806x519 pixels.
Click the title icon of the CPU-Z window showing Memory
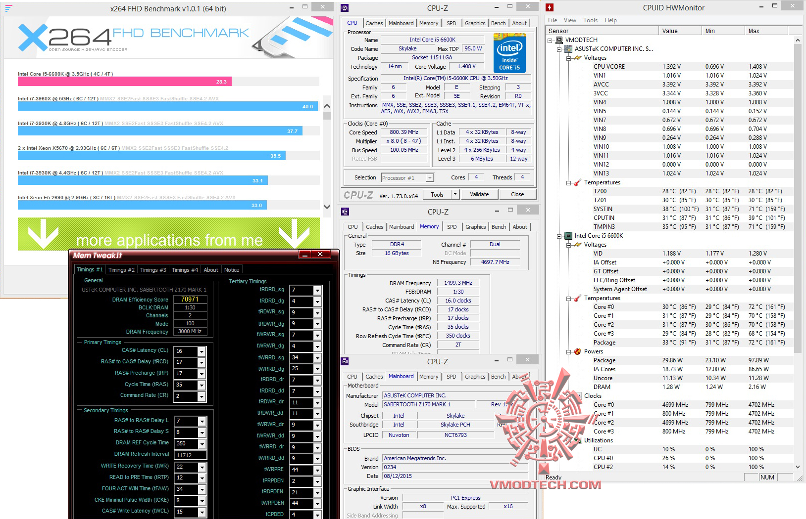345,212
